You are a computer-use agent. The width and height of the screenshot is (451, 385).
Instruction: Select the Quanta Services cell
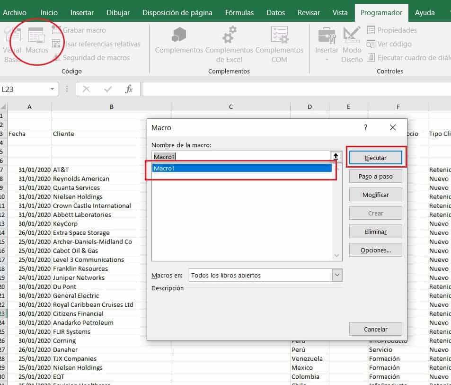click(99, 188)
